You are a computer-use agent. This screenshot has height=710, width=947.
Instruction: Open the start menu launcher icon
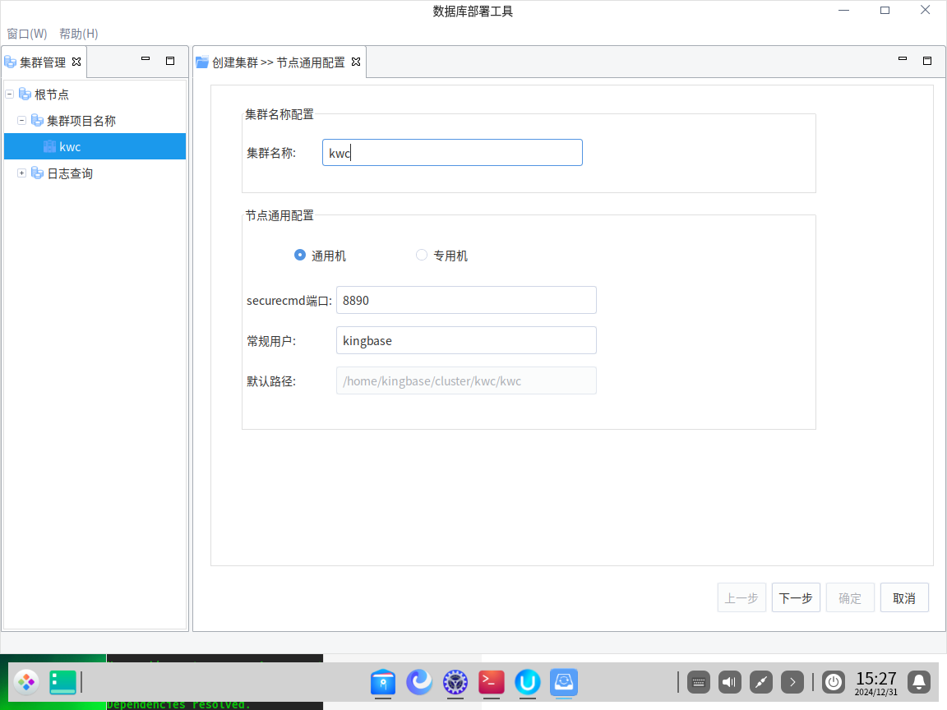pyautogui.click(x=25, y=682)
